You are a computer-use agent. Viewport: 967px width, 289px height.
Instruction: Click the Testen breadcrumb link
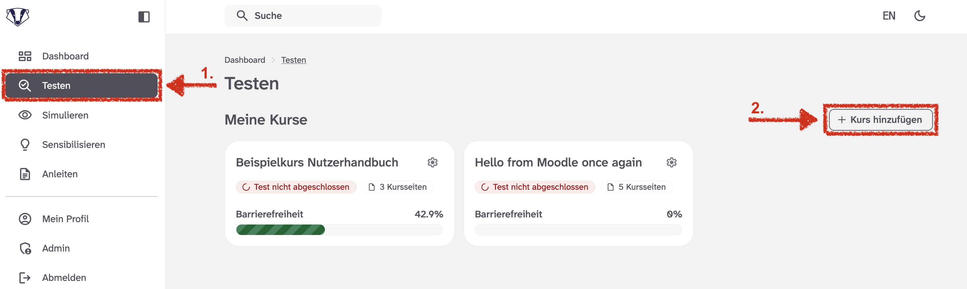click(293, 60)
